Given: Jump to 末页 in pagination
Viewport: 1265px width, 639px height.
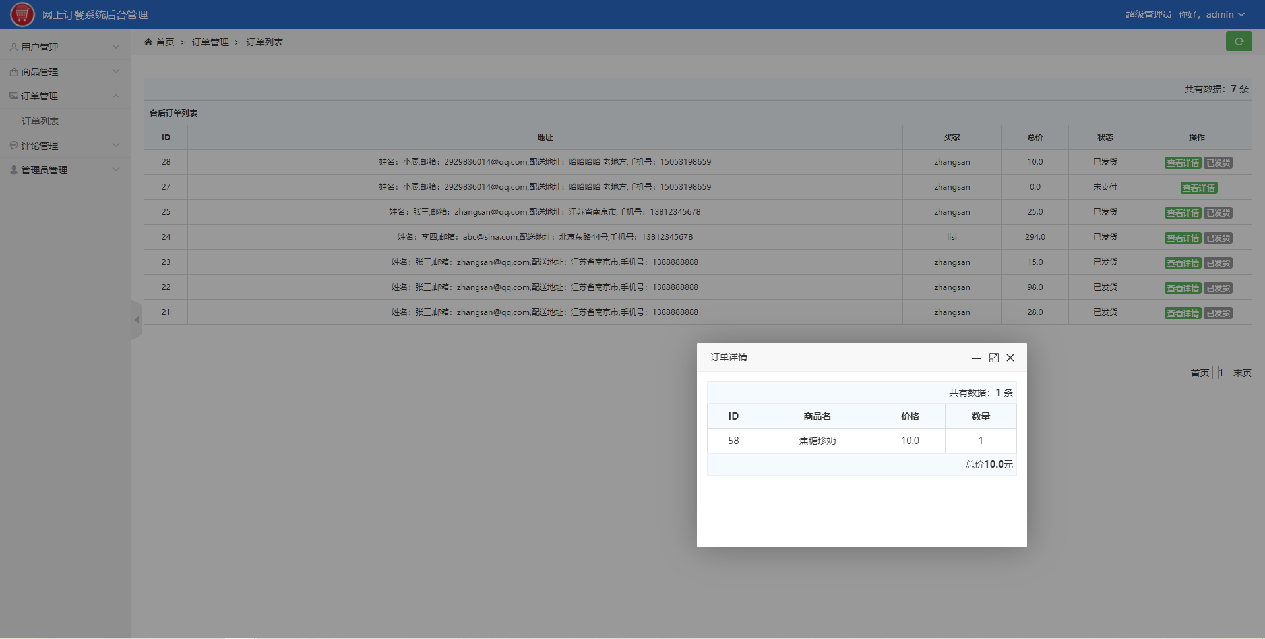Looking at the screenshot, I should tap(1242, 373).
